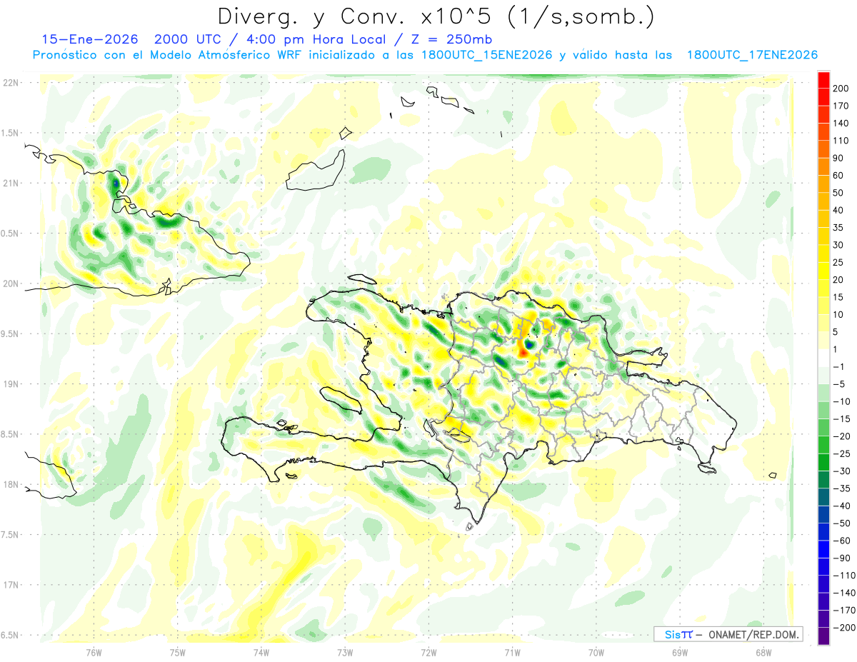Click the blue swatch between -60 and -90
857x662 pixels.
(823, 550)
